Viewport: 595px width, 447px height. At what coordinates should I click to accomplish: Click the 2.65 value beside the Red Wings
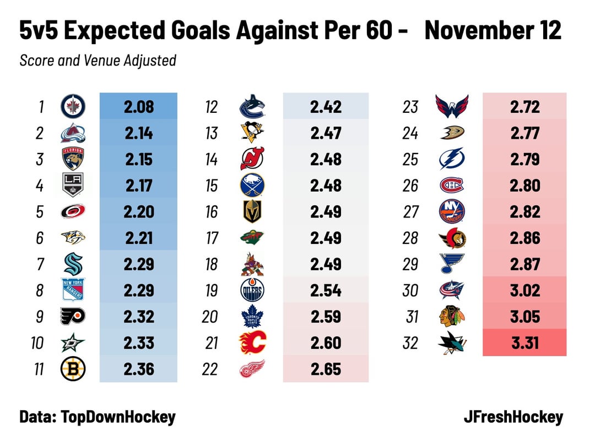coord(326,369)
